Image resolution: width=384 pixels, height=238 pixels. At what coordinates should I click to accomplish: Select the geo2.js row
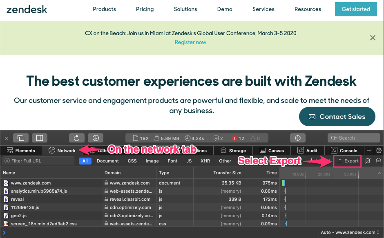pos(192,216)
